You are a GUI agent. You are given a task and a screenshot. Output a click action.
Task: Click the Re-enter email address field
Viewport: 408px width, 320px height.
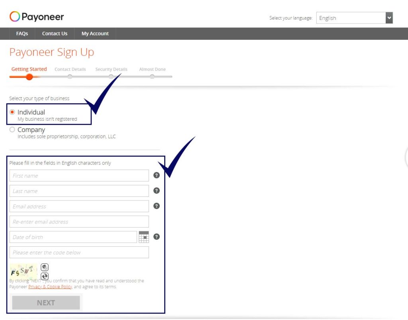point(79,222)
